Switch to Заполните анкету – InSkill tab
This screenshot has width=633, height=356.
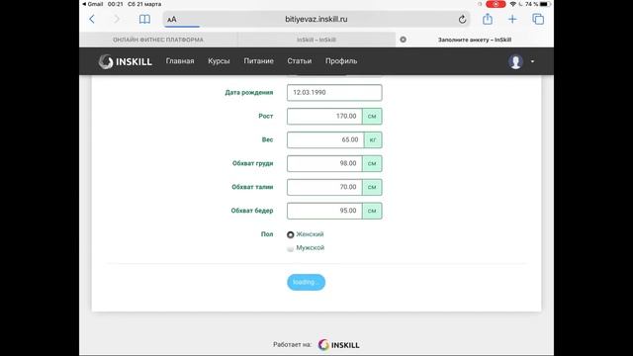coord(475,40)
